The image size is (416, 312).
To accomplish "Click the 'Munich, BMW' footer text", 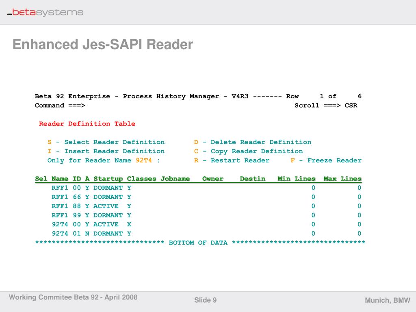I will point(388,300).
